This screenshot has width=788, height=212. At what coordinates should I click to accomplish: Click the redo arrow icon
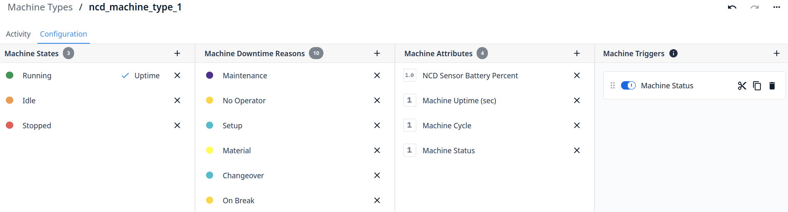[755, 7]
